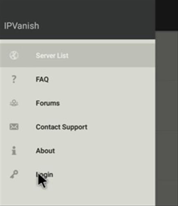Viewport: 178px width, 206px height.
Task: Open the About menu entry
Action: tap(45, 151)
